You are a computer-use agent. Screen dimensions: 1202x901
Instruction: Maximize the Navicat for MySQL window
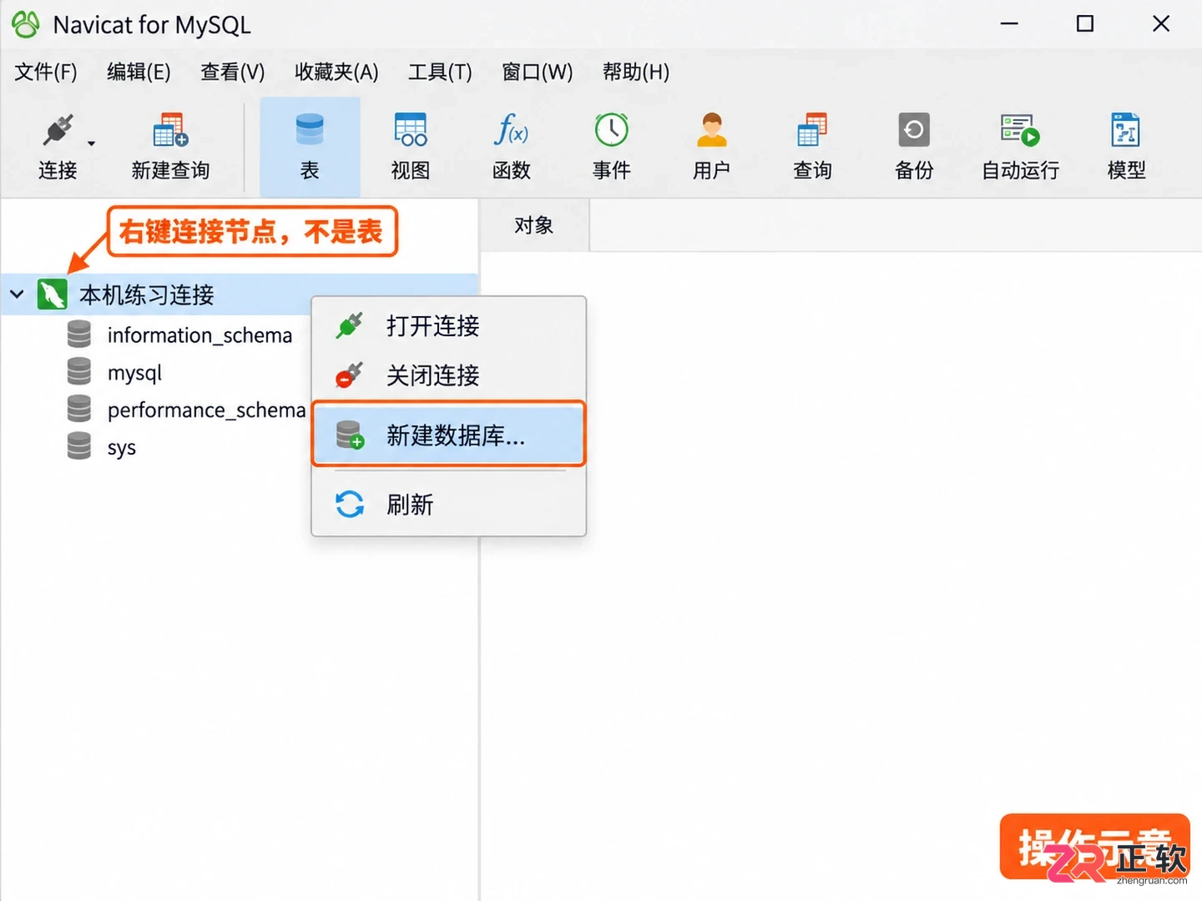click(1085, 24)
